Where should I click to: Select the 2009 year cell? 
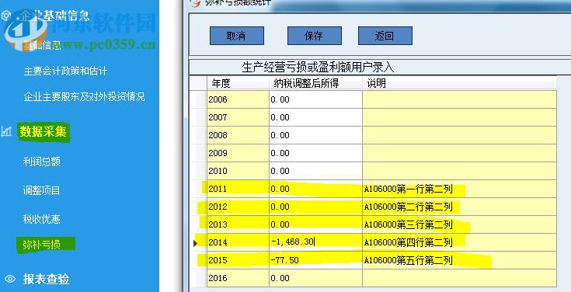(x=238, y=153)
